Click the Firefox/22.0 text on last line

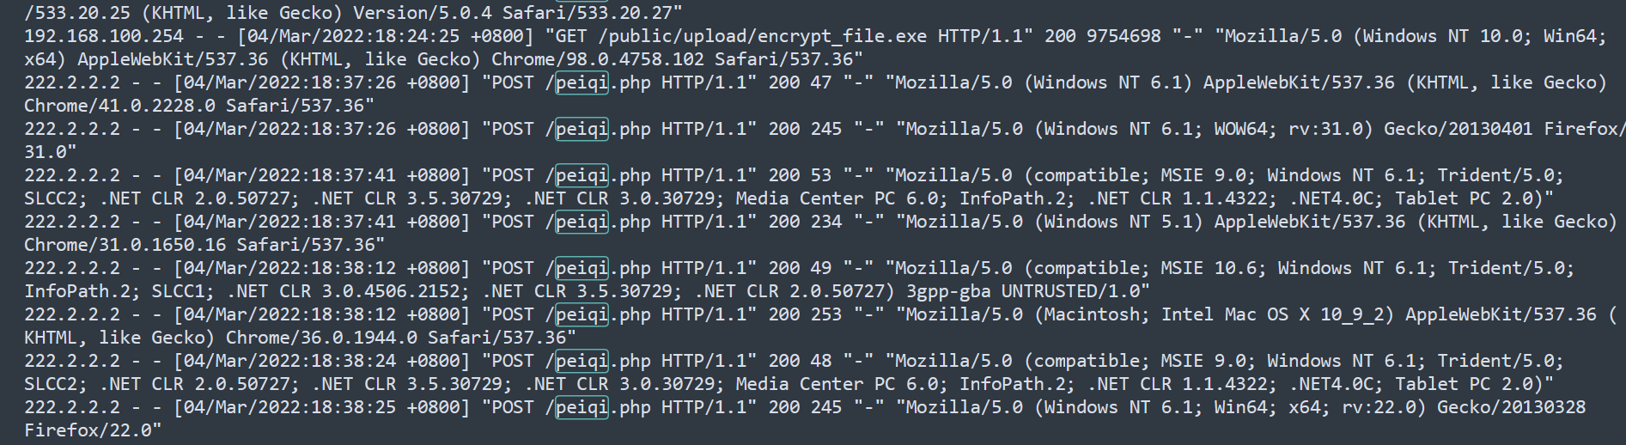pos(88,430)
